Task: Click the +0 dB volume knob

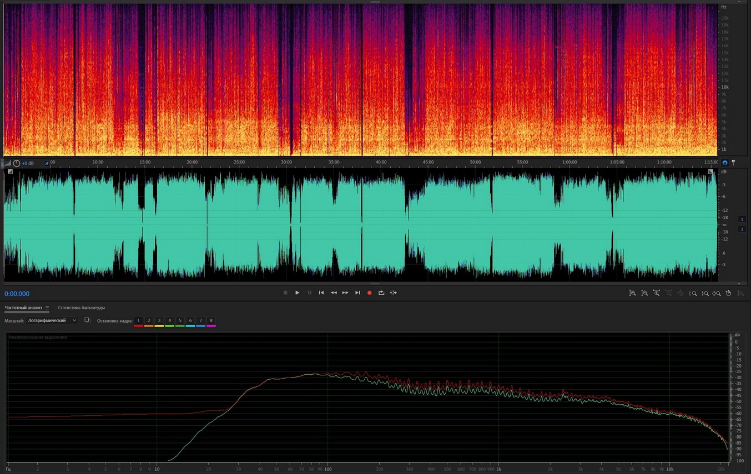Action: click(x=17, y=163)
